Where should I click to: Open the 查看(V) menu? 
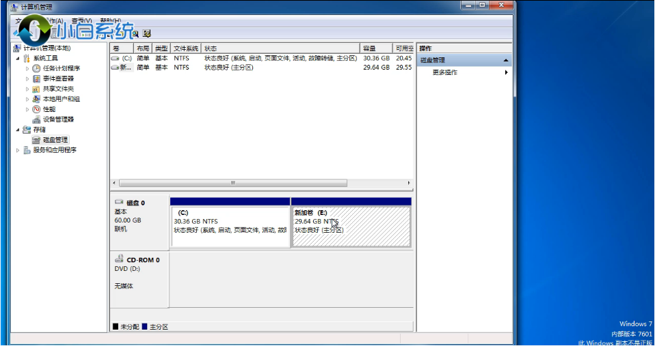[x=82, y=21]
